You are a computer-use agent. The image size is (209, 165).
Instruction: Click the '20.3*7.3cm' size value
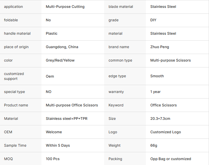(160, 119)
